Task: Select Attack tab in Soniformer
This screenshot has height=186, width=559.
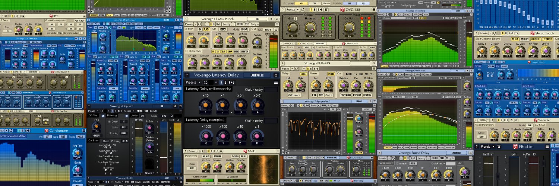Action: 407,147
